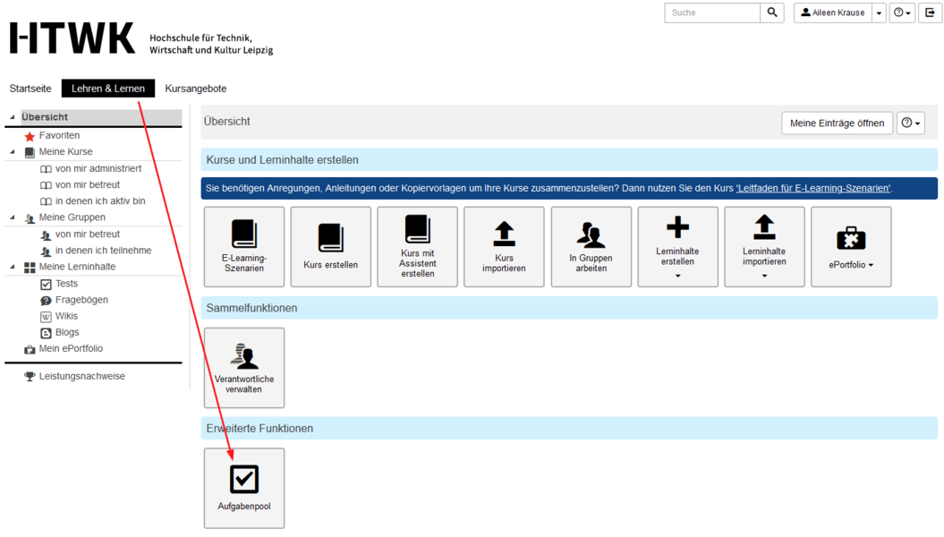Select 'von mir administriert' under Meine Kurse

pyautogui.click(x=98, y=168)
